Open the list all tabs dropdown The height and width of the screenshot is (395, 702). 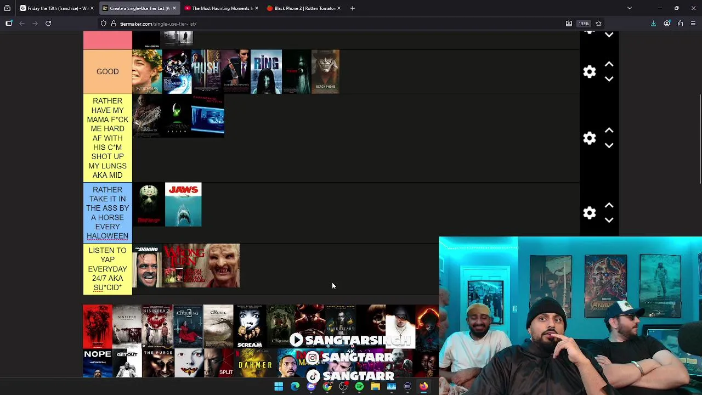(x=630, y=8)
